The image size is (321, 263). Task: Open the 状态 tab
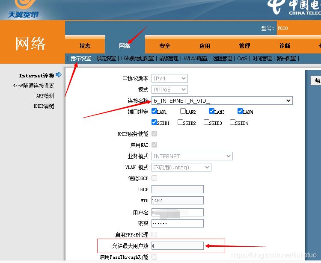click(x=85, y=46)
